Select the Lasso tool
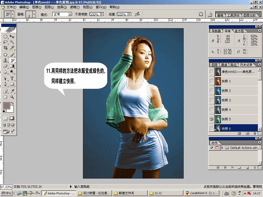263x197 pixels. [x=5, y=42]
